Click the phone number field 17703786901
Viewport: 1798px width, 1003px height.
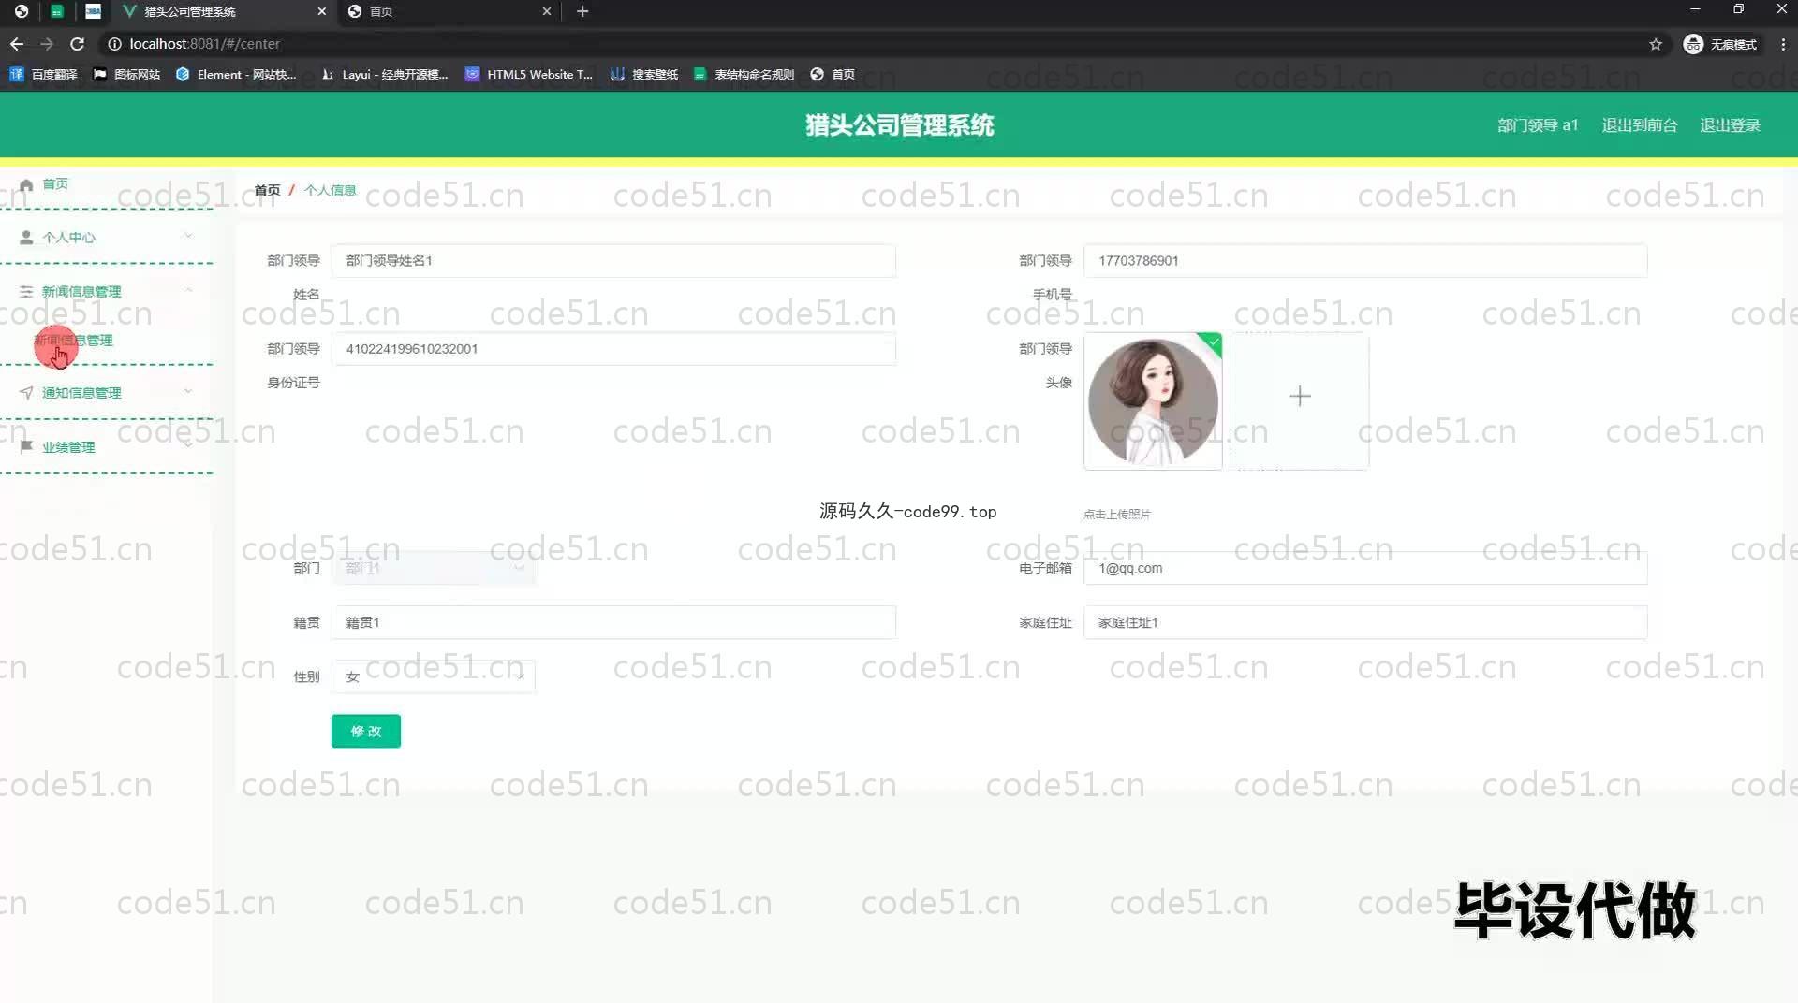(1365, 261)
